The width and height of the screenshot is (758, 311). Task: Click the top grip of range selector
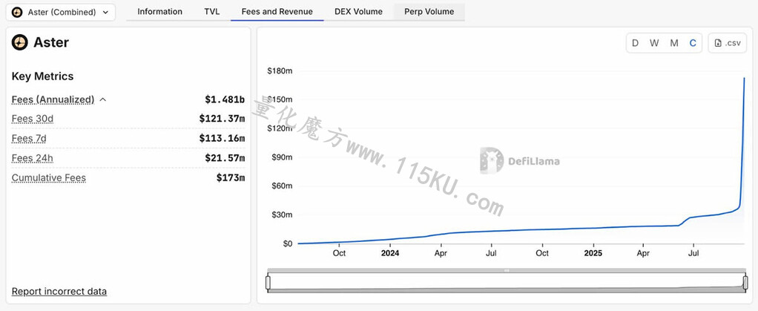pos(507,271)
